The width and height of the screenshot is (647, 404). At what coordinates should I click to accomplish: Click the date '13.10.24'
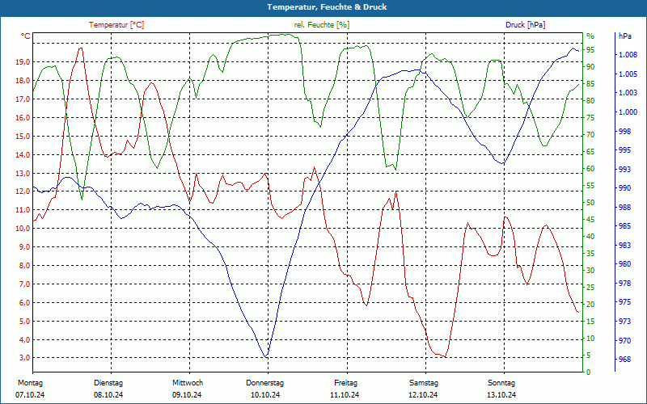coord(501,395)
